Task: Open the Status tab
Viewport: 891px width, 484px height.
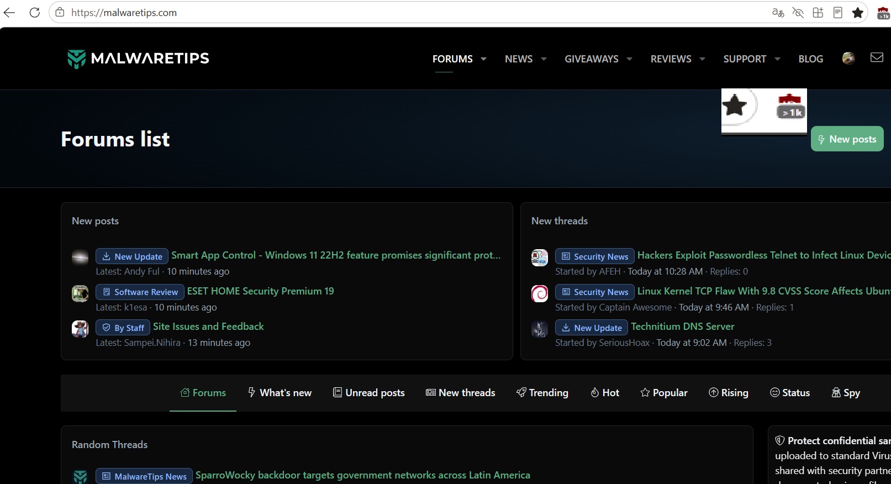Action: (790, 393)
